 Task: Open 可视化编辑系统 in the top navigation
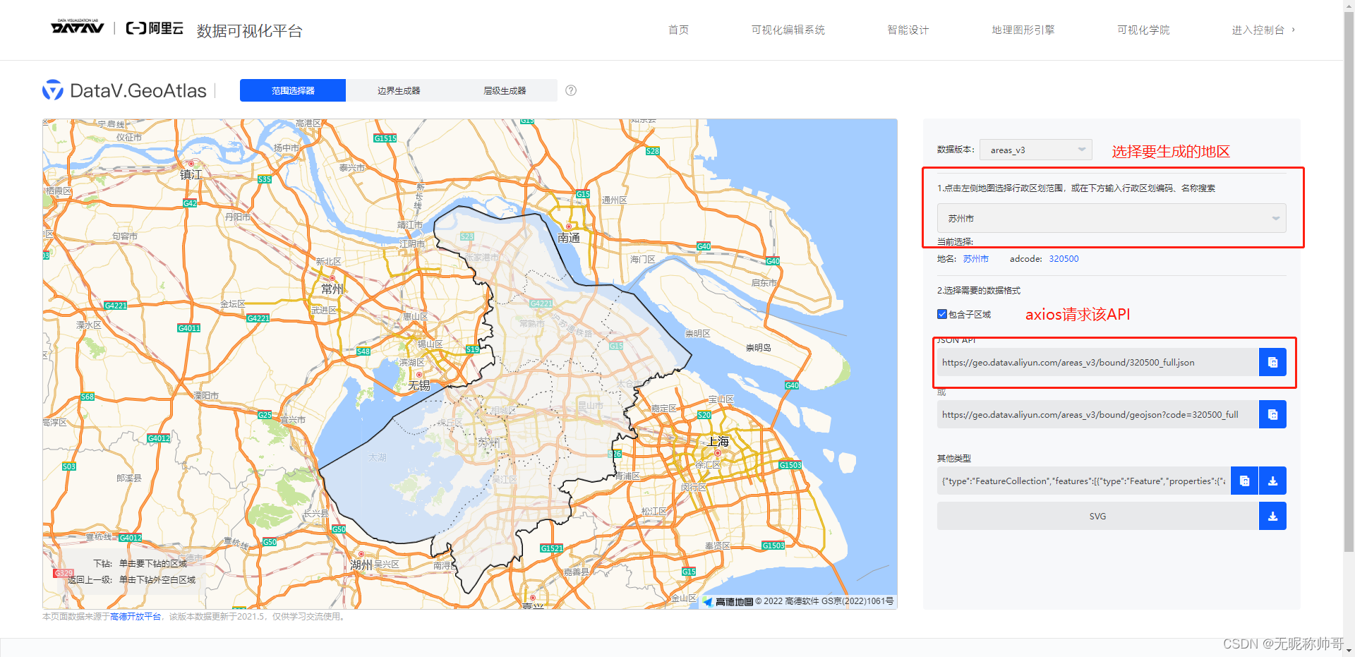(788, 30)
